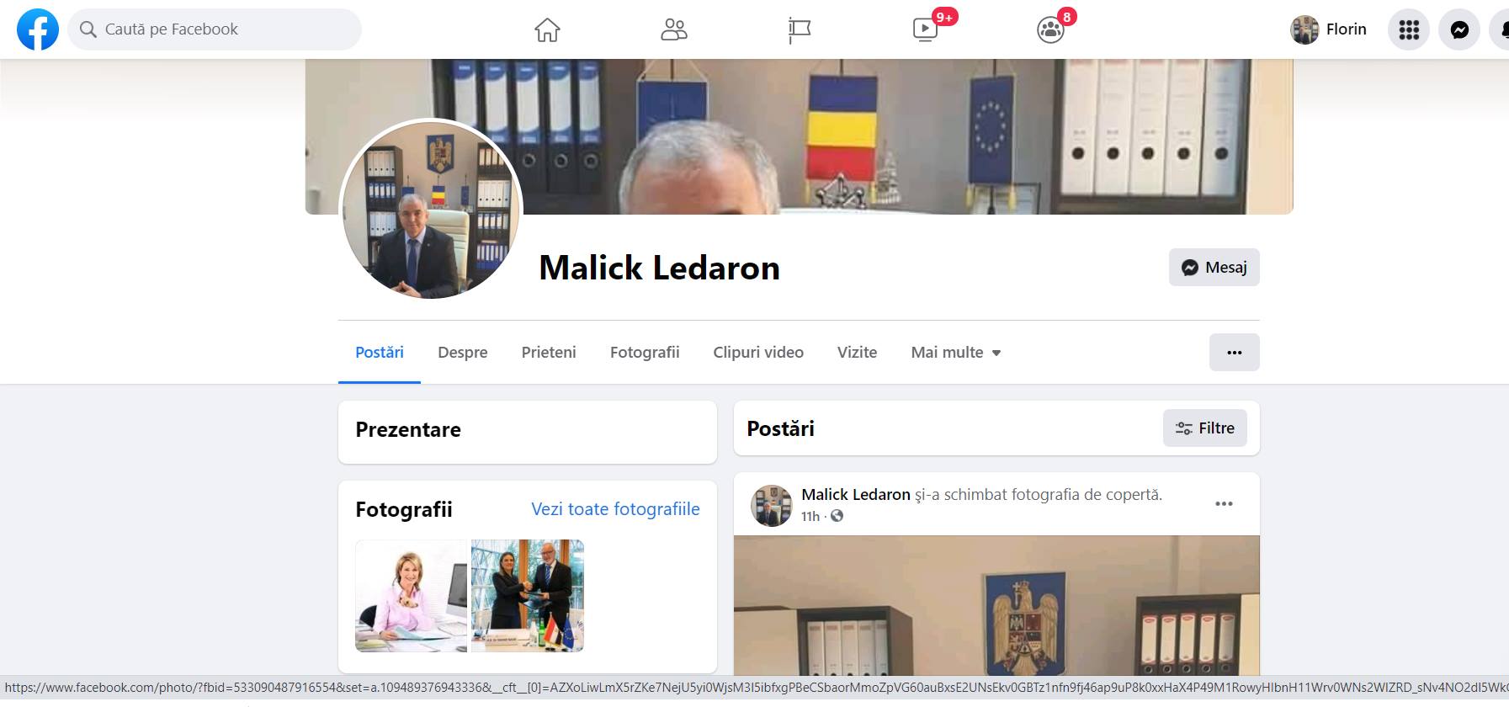Select the Prieteni tab

click(549, 353)
